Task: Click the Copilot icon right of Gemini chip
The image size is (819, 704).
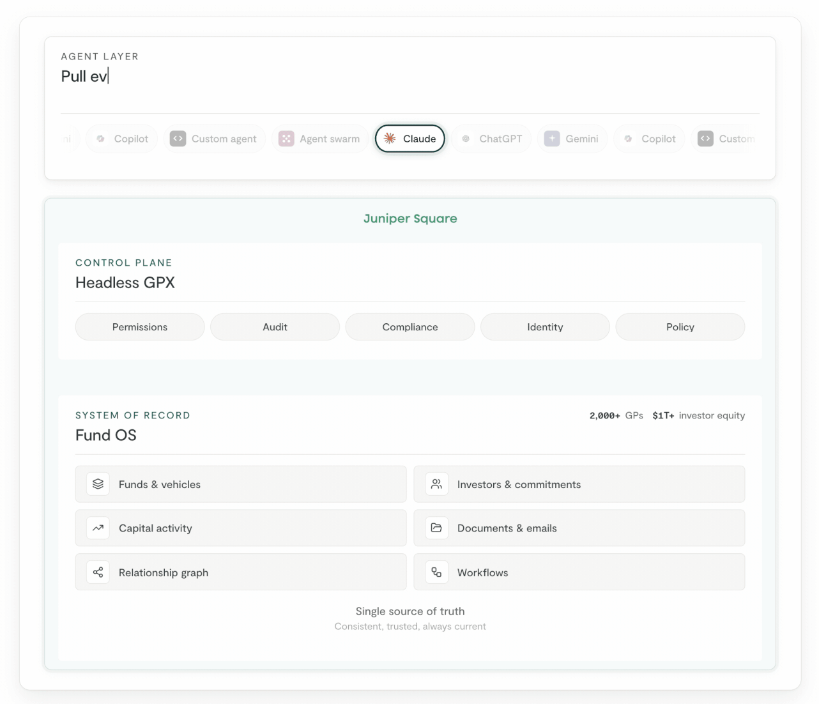Action: coord(628,139)
